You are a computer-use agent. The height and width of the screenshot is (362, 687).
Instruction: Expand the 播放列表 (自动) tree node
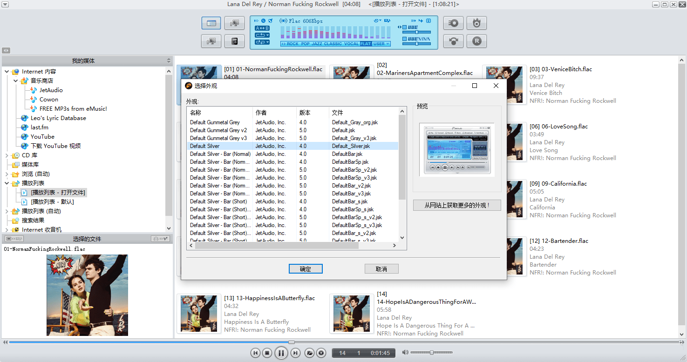click(x=7, y=211)
